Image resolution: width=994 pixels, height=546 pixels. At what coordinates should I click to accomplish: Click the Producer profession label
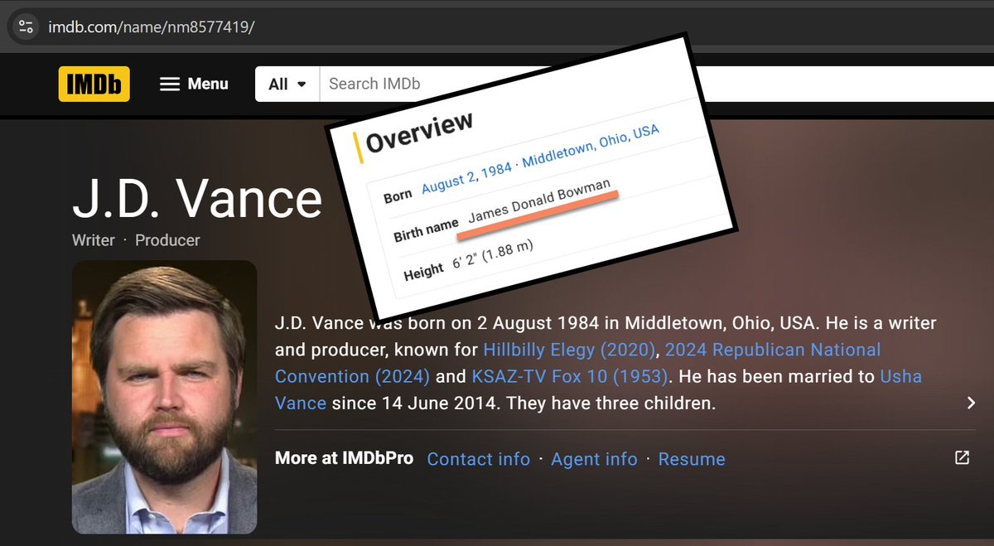167,240
